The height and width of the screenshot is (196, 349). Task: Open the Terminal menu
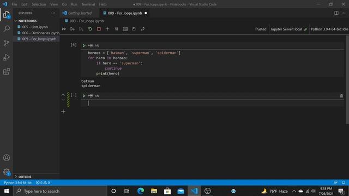click(88, 4)
